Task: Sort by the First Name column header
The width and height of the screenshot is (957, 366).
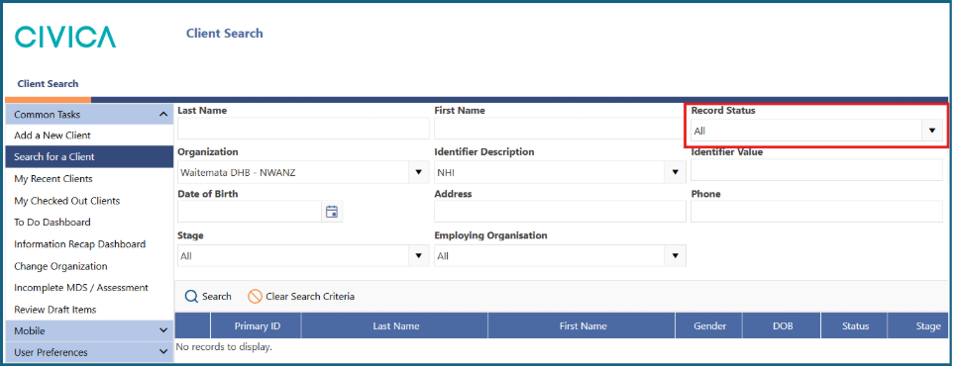Action: point(583,325)
